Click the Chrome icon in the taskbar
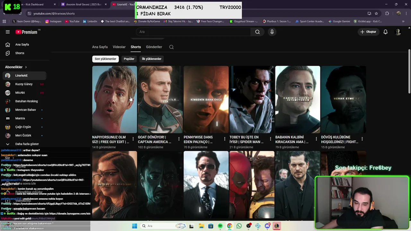 coord(230,226)
